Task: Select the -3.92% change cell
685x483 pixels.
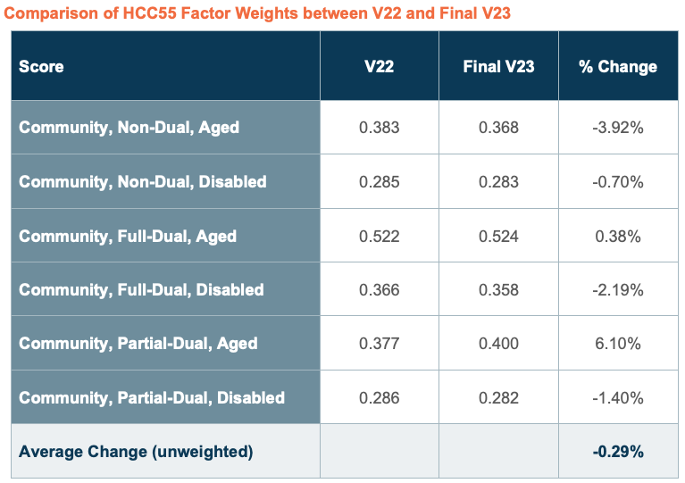Action: coord(617,128)
